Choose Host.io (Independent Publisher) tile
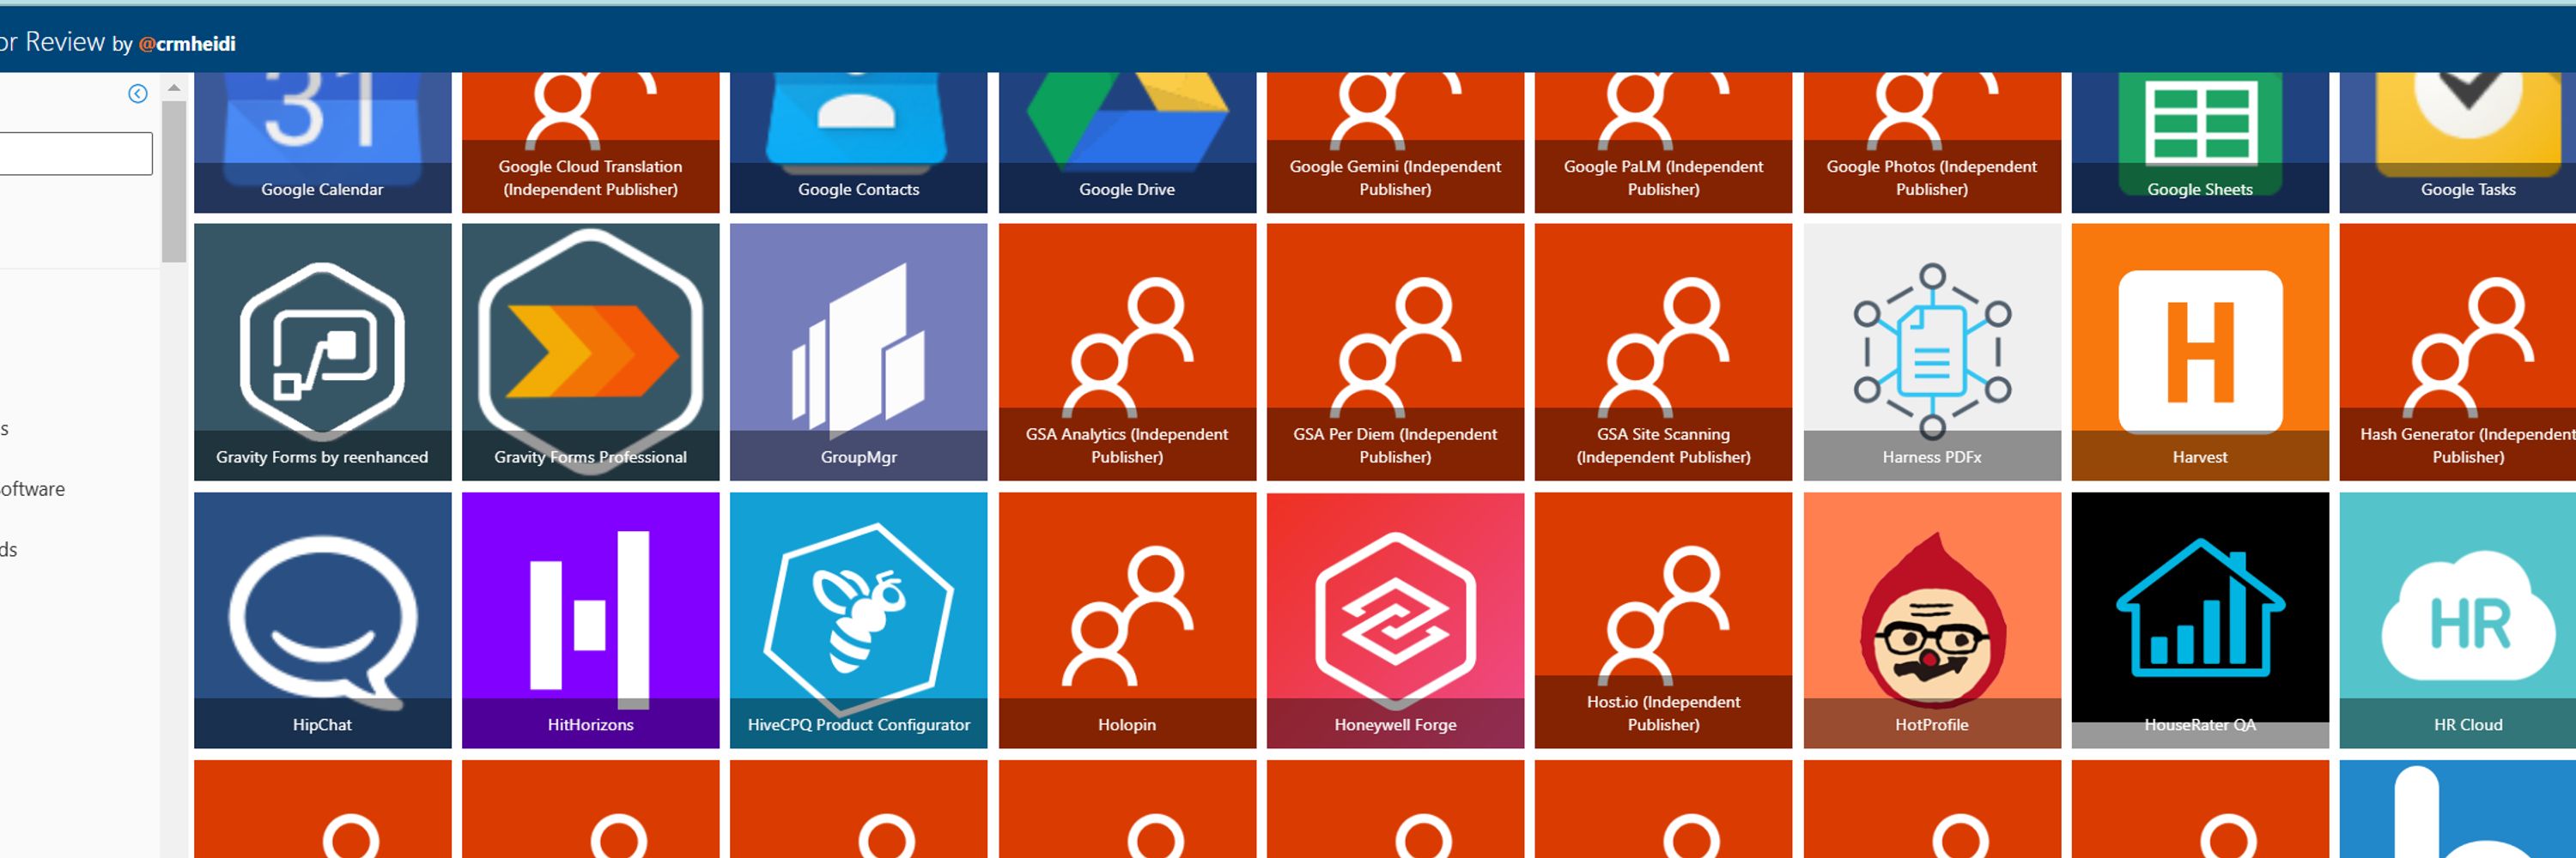The image size is (2576, 858). point(1663,620)
